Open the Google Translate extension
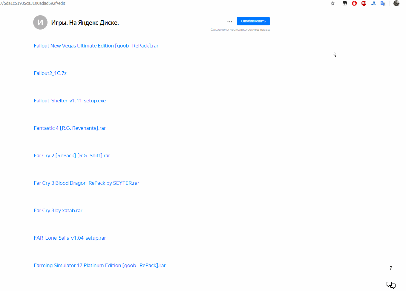This screenshot has height=291, width=406. [x=383, y=3]
